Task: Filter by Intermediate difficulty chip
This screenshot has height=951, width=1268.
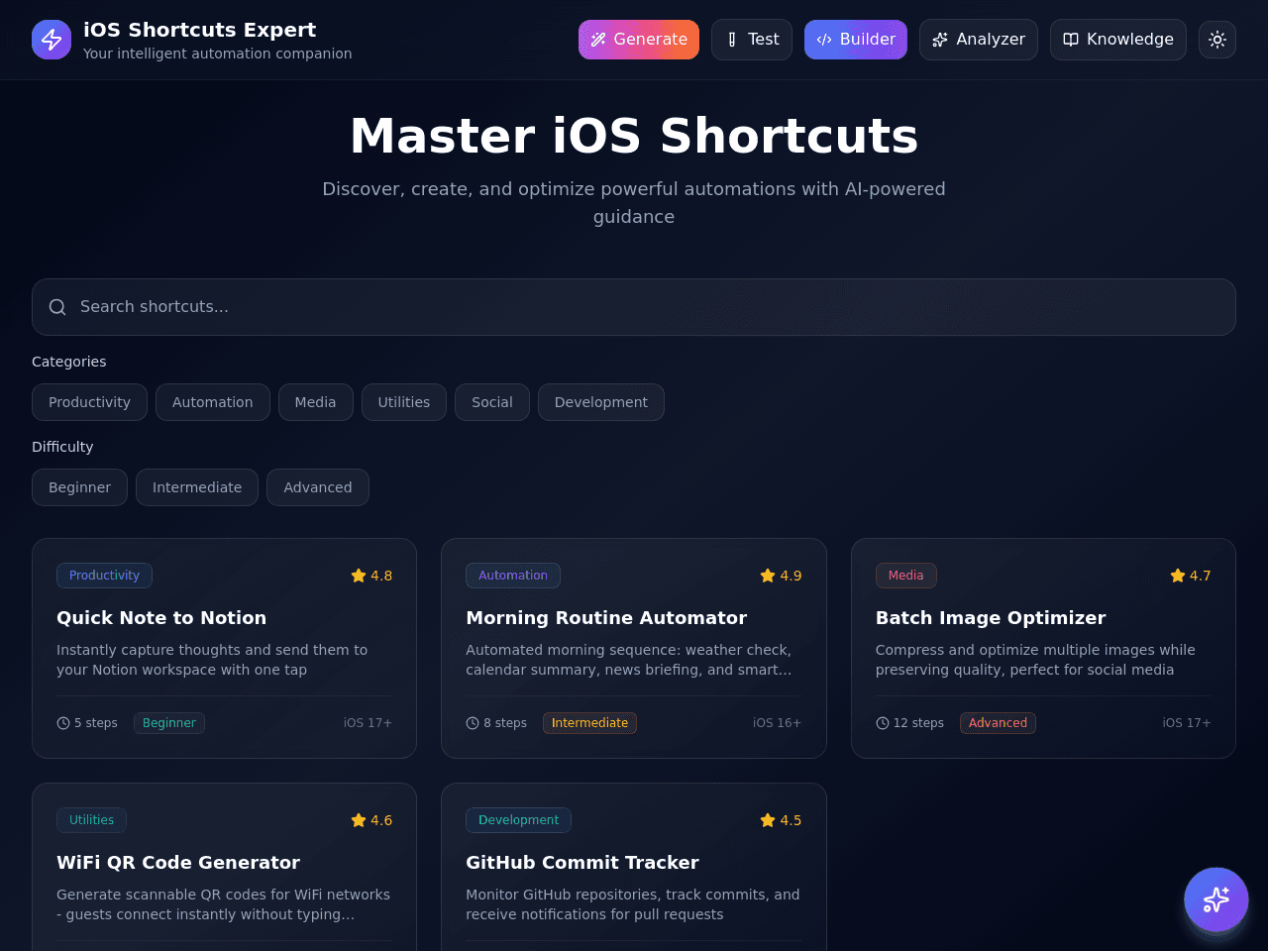Action: [x=197, y=487]
